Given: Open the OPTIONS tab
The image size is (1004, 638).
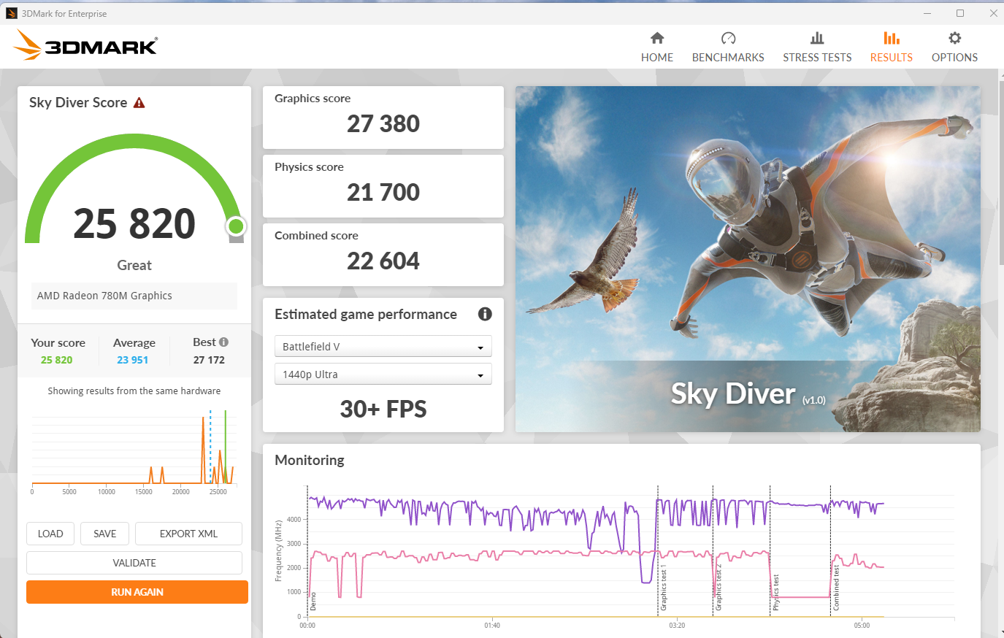Looking at the screenshot, I should tap(954, 47).
